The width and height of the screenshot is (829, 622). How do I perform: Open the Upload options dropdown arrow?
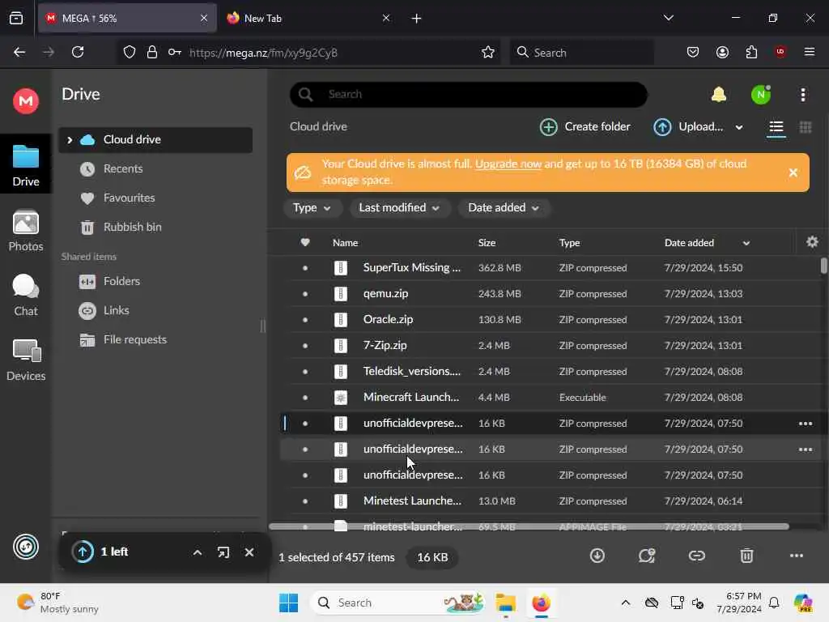coord(738,127)
